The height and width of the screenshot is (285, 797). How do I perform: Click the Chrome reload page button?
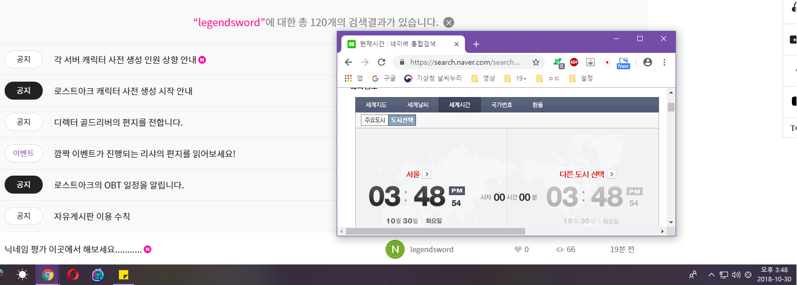tap(382, 62)
